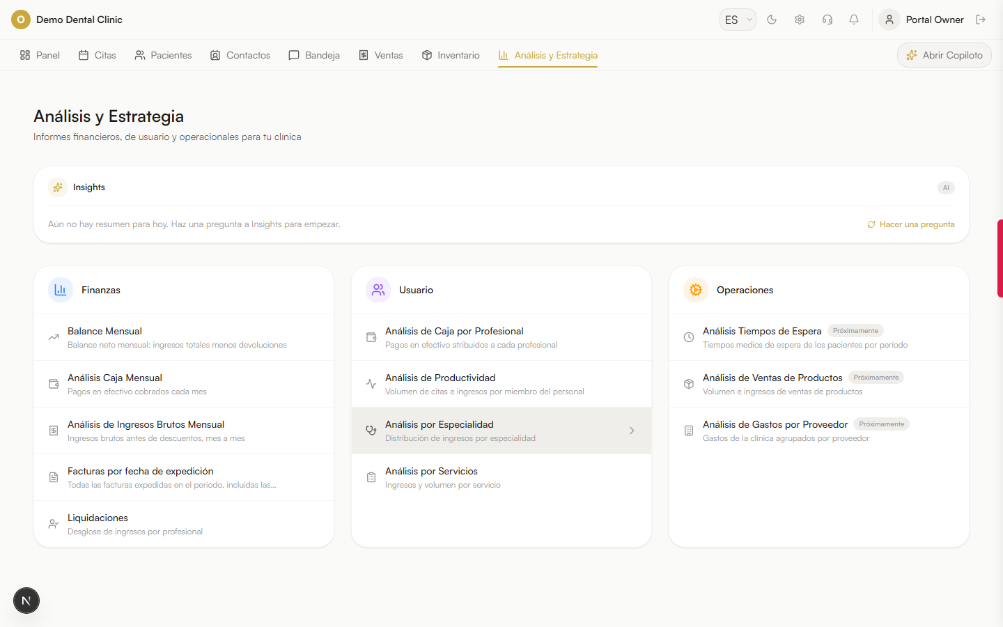Click the Usuario people icon
1003x627 pixels.
tap(378, 290)
